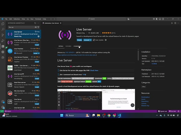The width and height of the screenshot is (181, 135).
Task: Open the Marketplace resource link
Action: pos(145,97)
